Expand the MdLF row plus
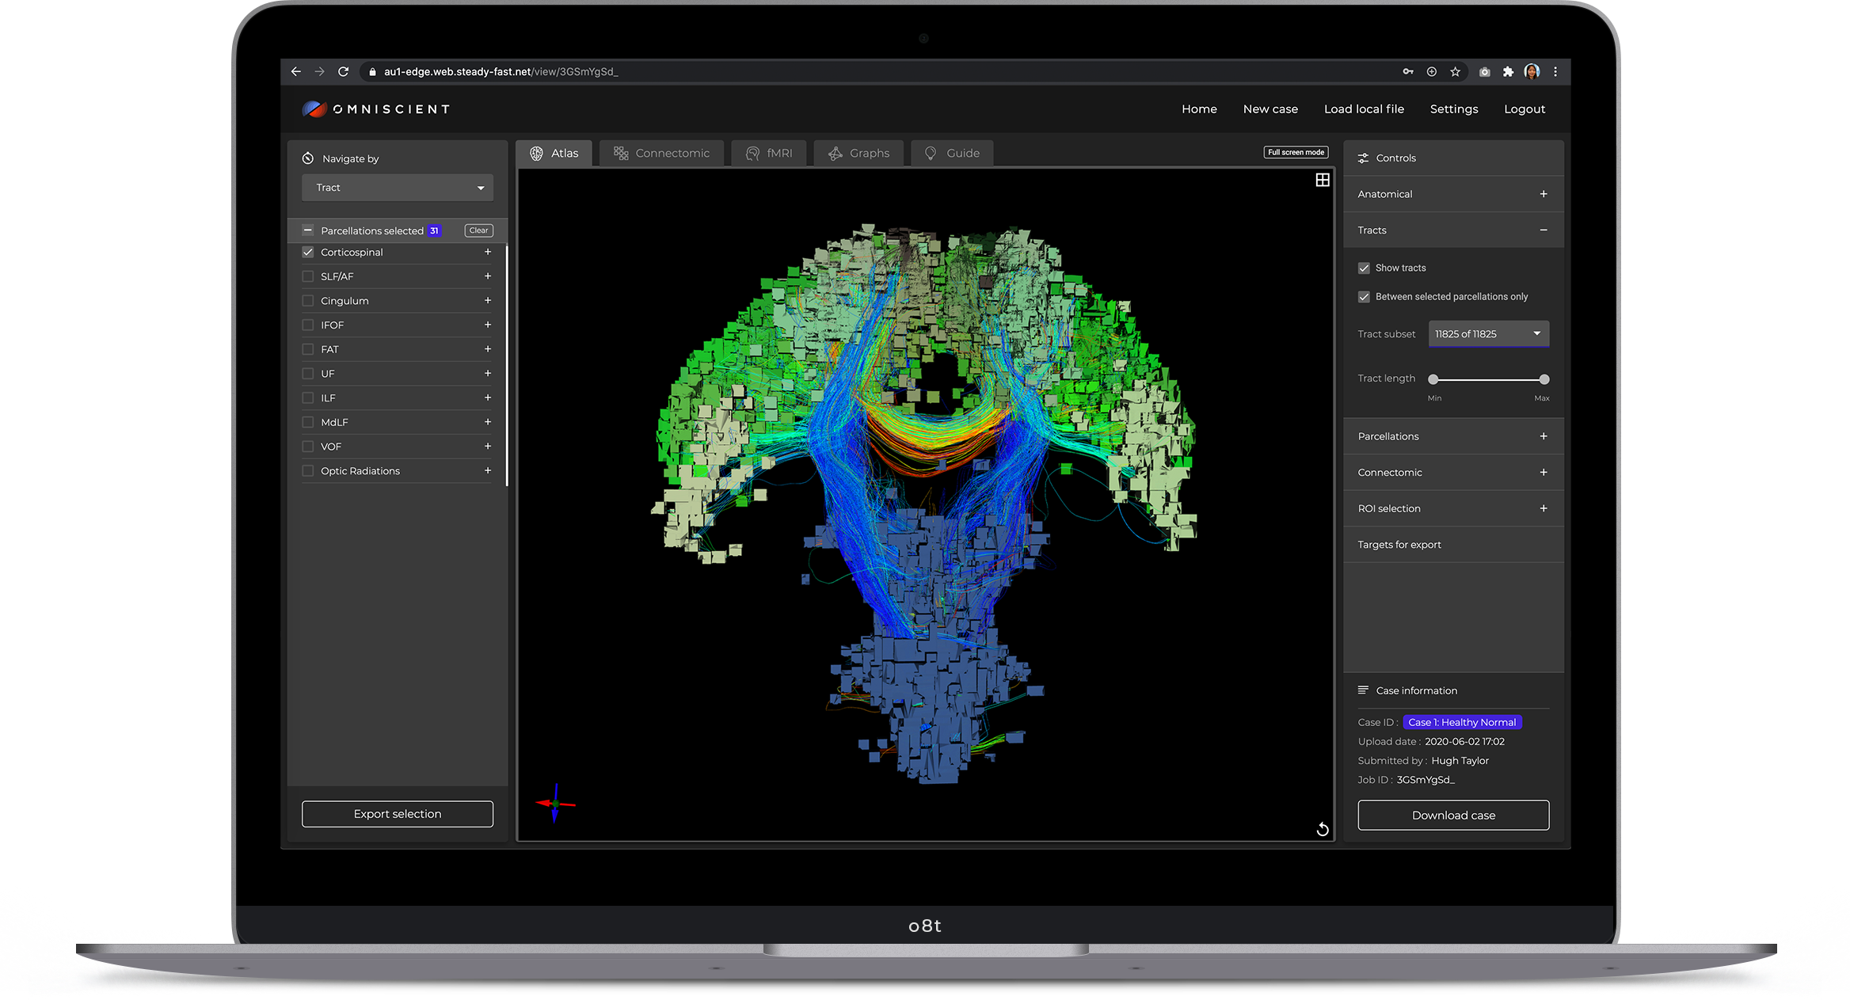 [488, 422]
